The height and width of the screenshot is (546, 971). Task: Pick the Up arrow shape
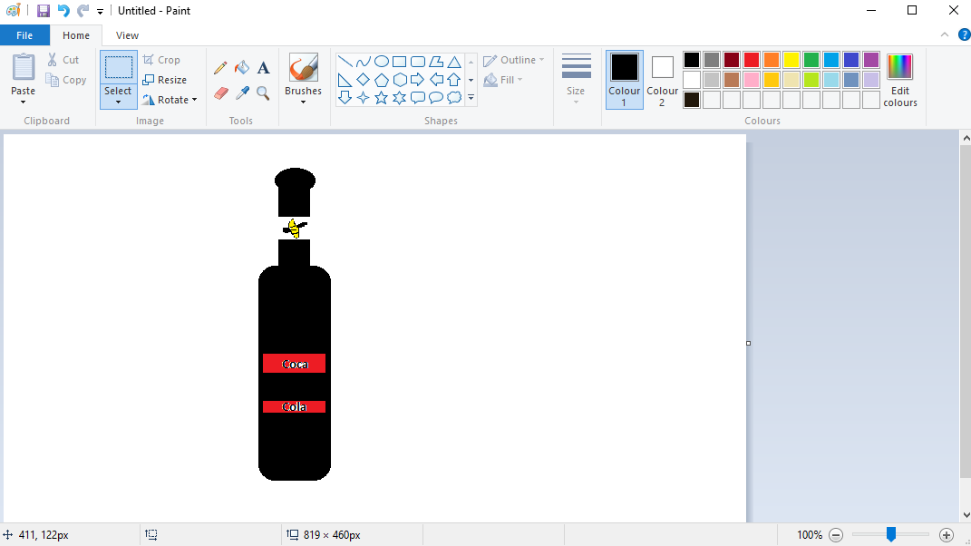pyautogui.click(x=454, y=79)
